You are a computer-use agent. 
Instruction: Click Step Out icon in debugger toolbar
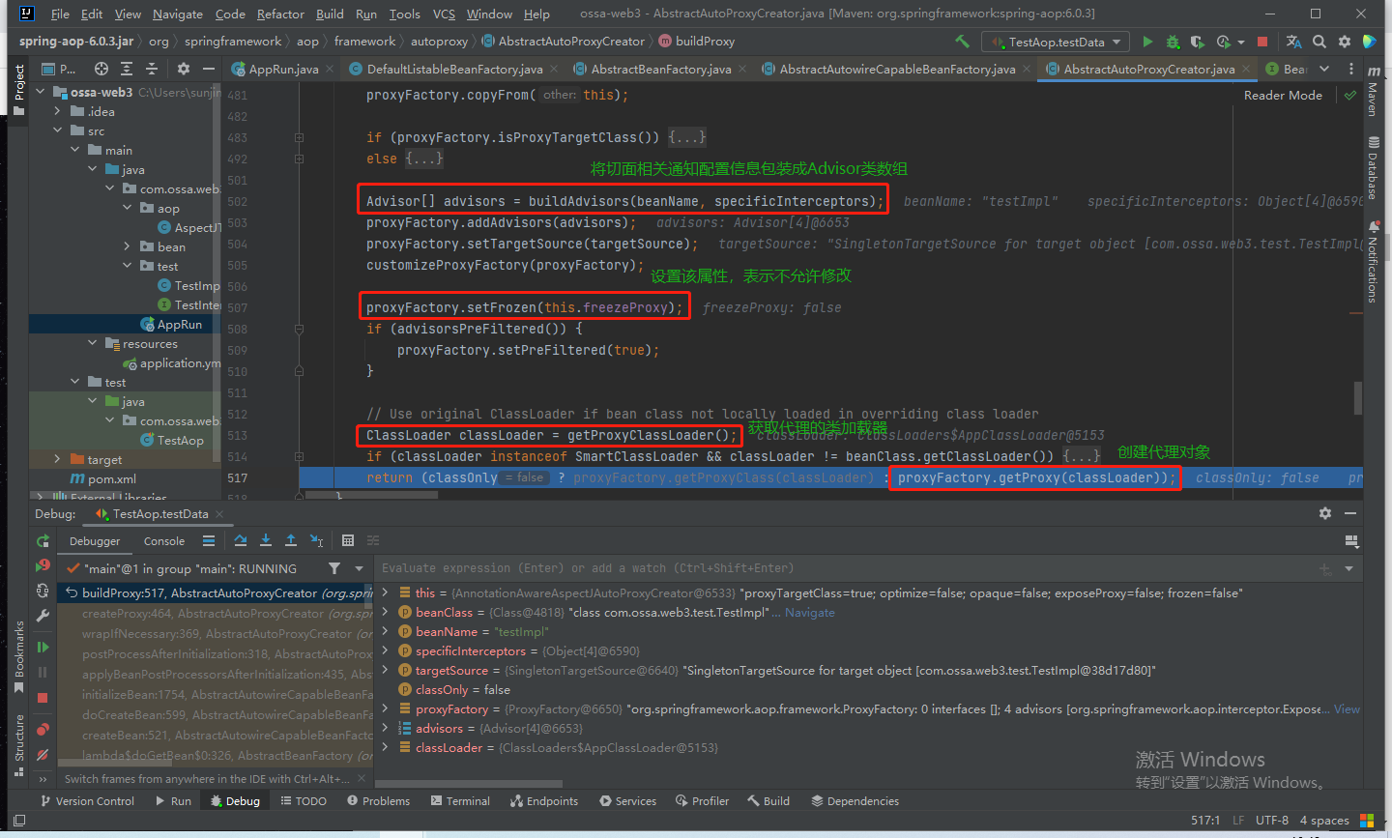(291, 540)
